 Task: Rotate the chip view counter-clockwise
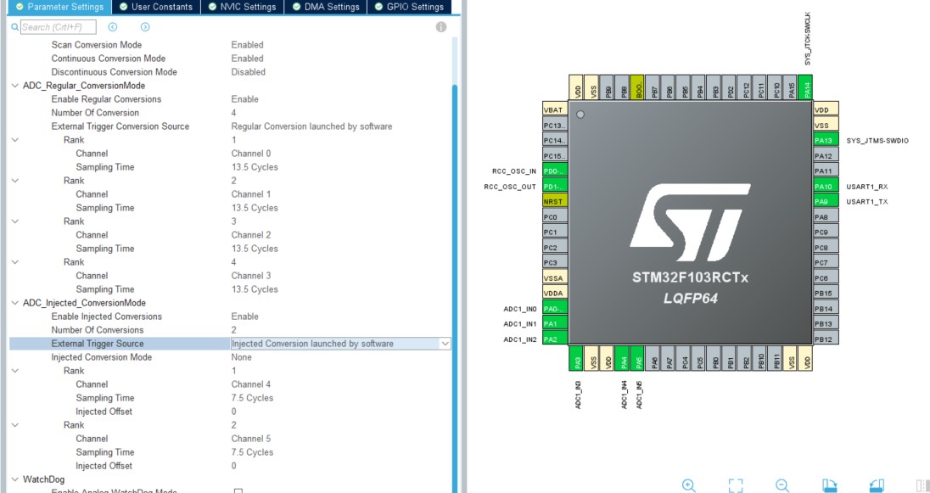(877, 485)
